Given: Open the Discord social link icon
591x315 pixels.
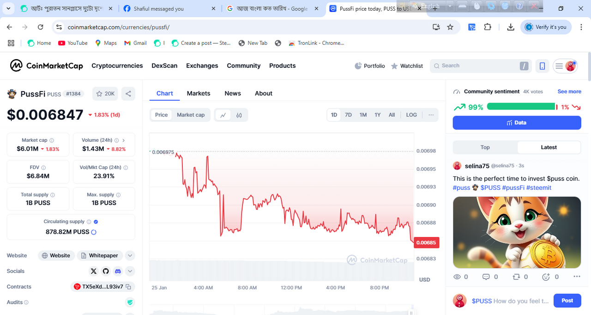Looking at the screenshot, I should click(118, 271).
